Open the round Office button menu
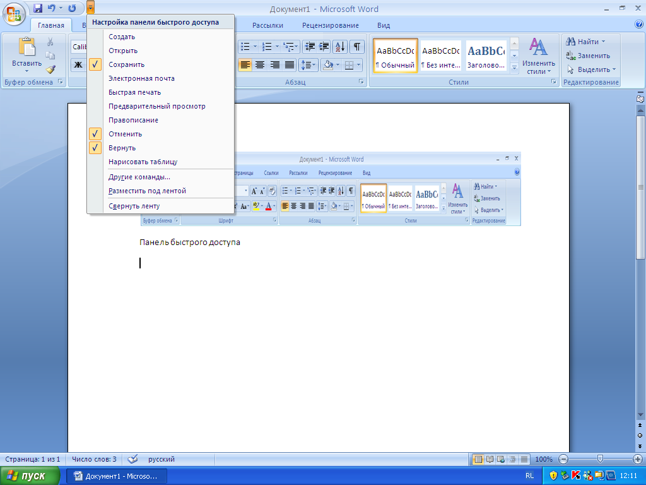The height and width of the screenshot is (485, 646). click(14, 14)
